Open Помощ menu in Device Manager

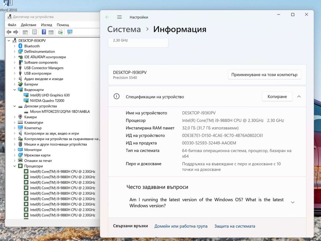click(63, 25)
